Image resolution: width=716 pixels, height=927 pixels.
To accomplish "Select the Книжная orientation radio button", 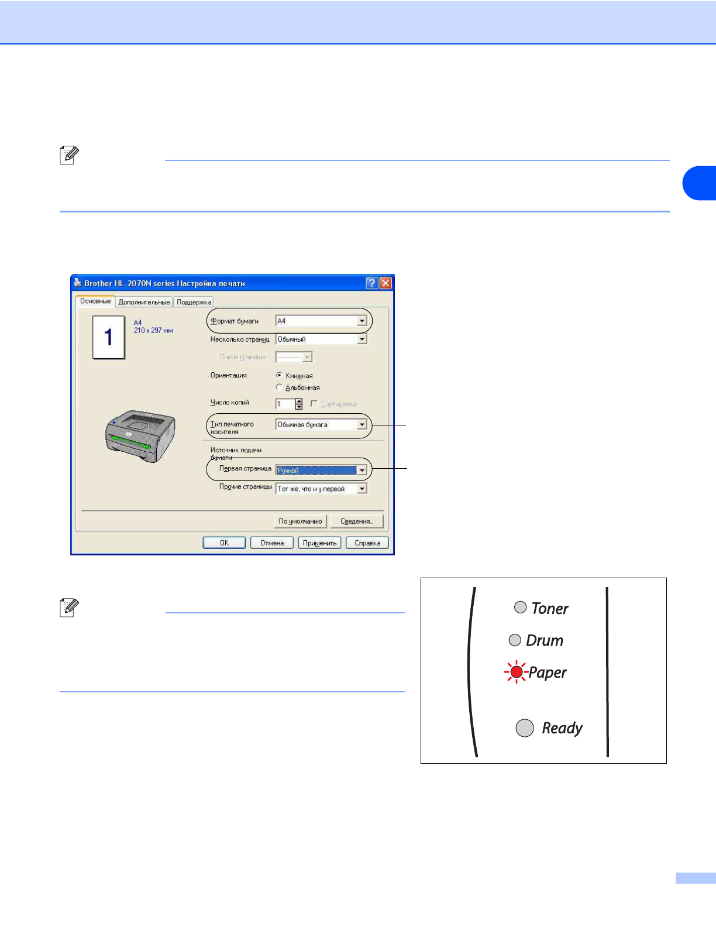I will coord(279,375).
